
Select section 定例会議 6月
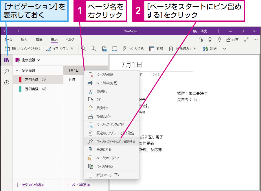click(38, 89)
